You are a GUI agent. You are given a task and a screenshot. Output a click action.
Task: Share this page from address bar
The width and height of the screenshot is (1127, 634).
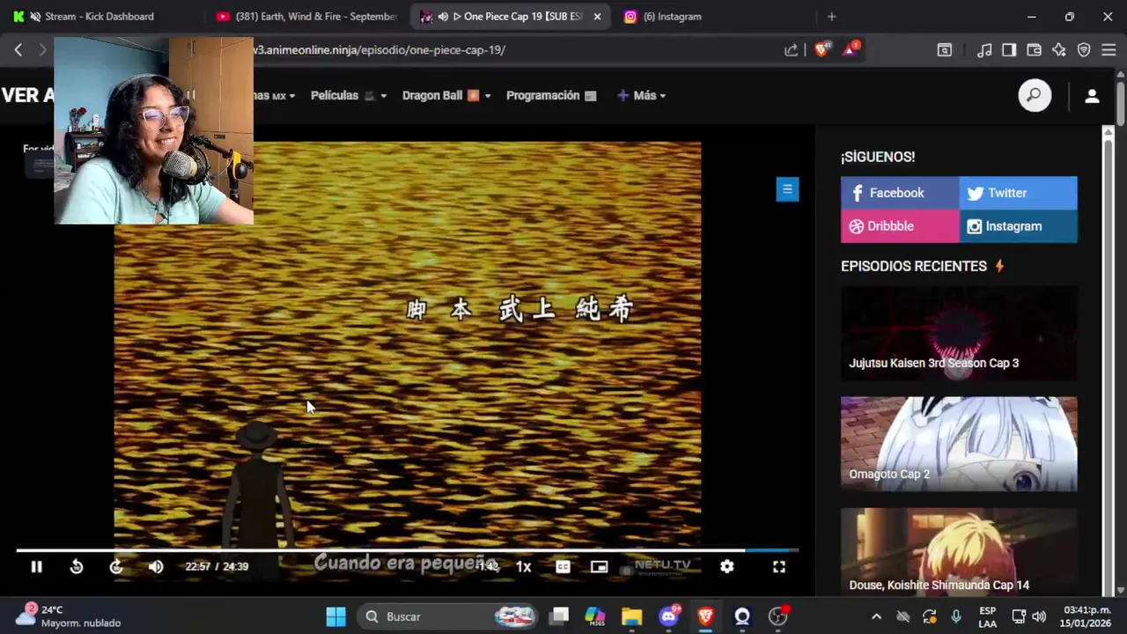tap(791, 50)
